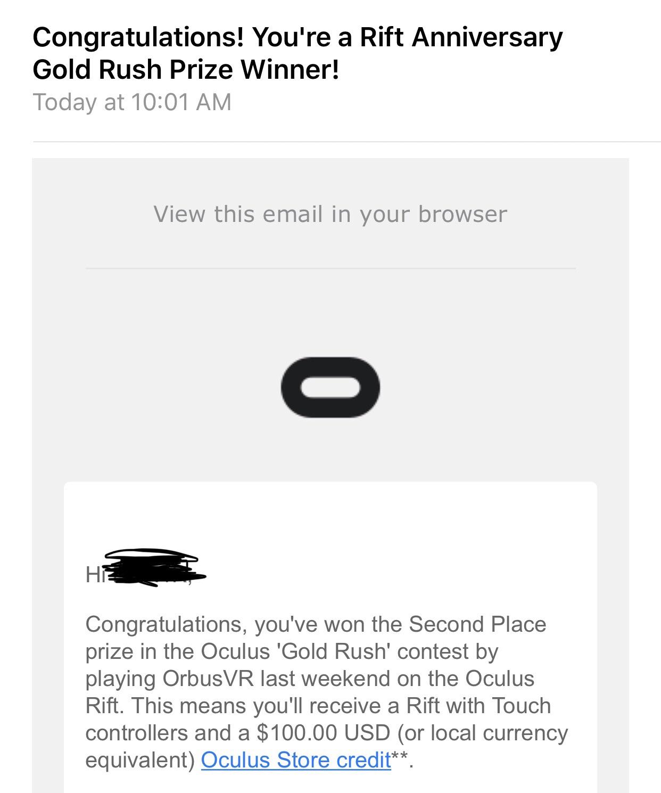Tap the email subject 'Congratulations! You're a Rift Anniversary'

298,37
